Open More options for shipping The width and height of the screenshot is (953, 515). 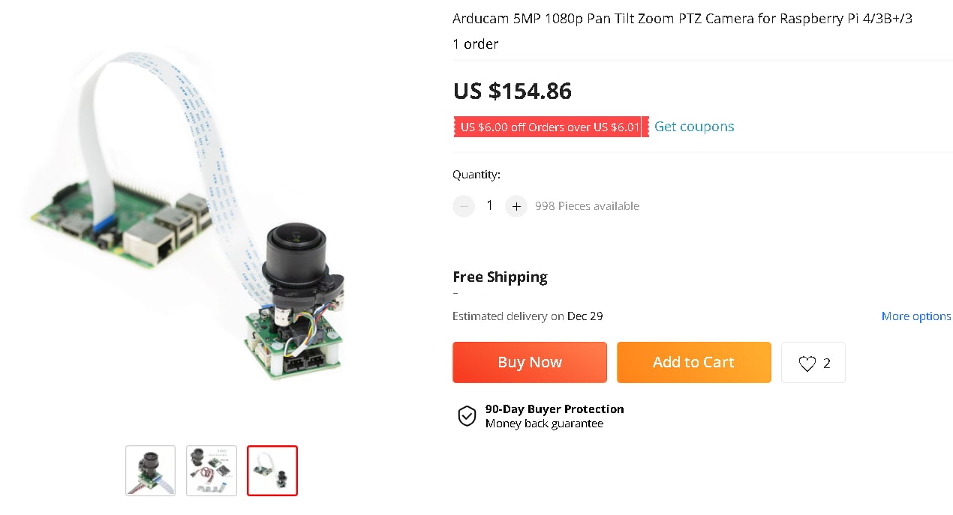click(916, 316)
